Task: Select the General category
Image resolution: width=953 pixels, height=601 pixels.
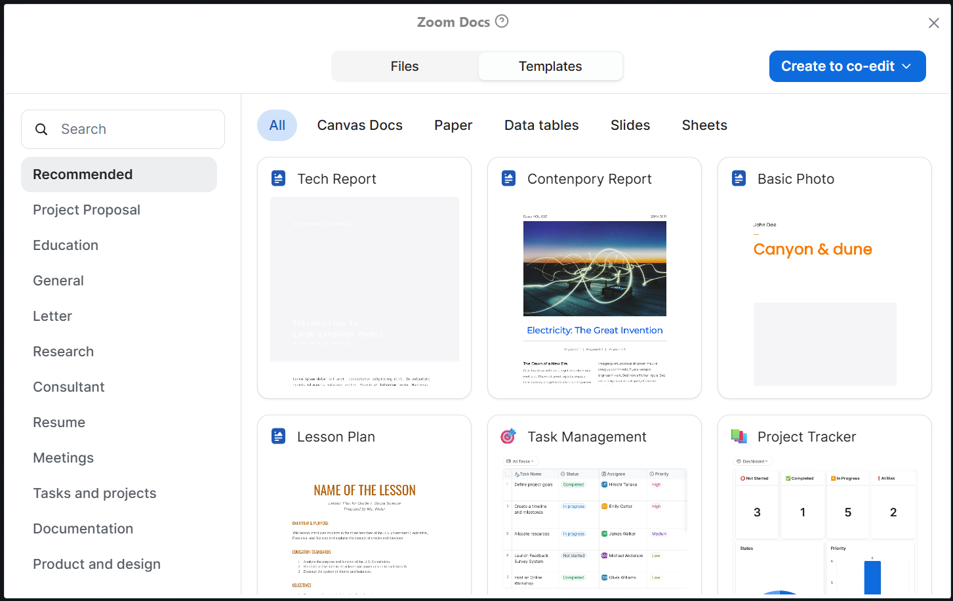Action: [x=119, y=281]
